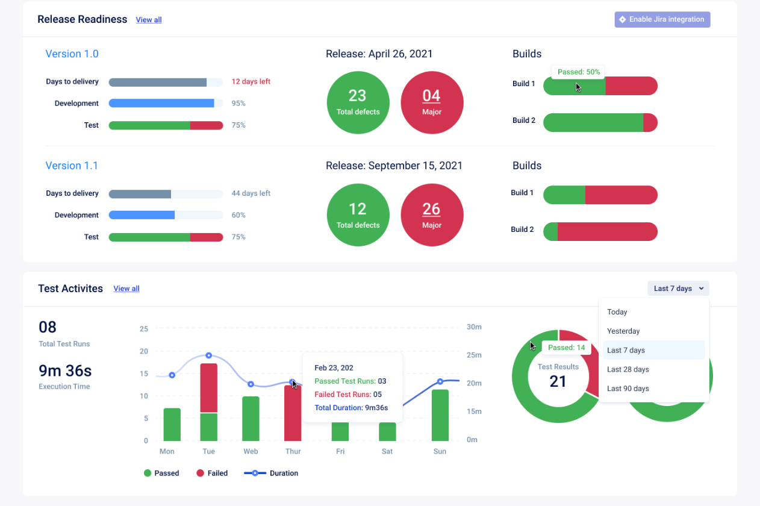Click the Monday passed green bar

point(172,425)
